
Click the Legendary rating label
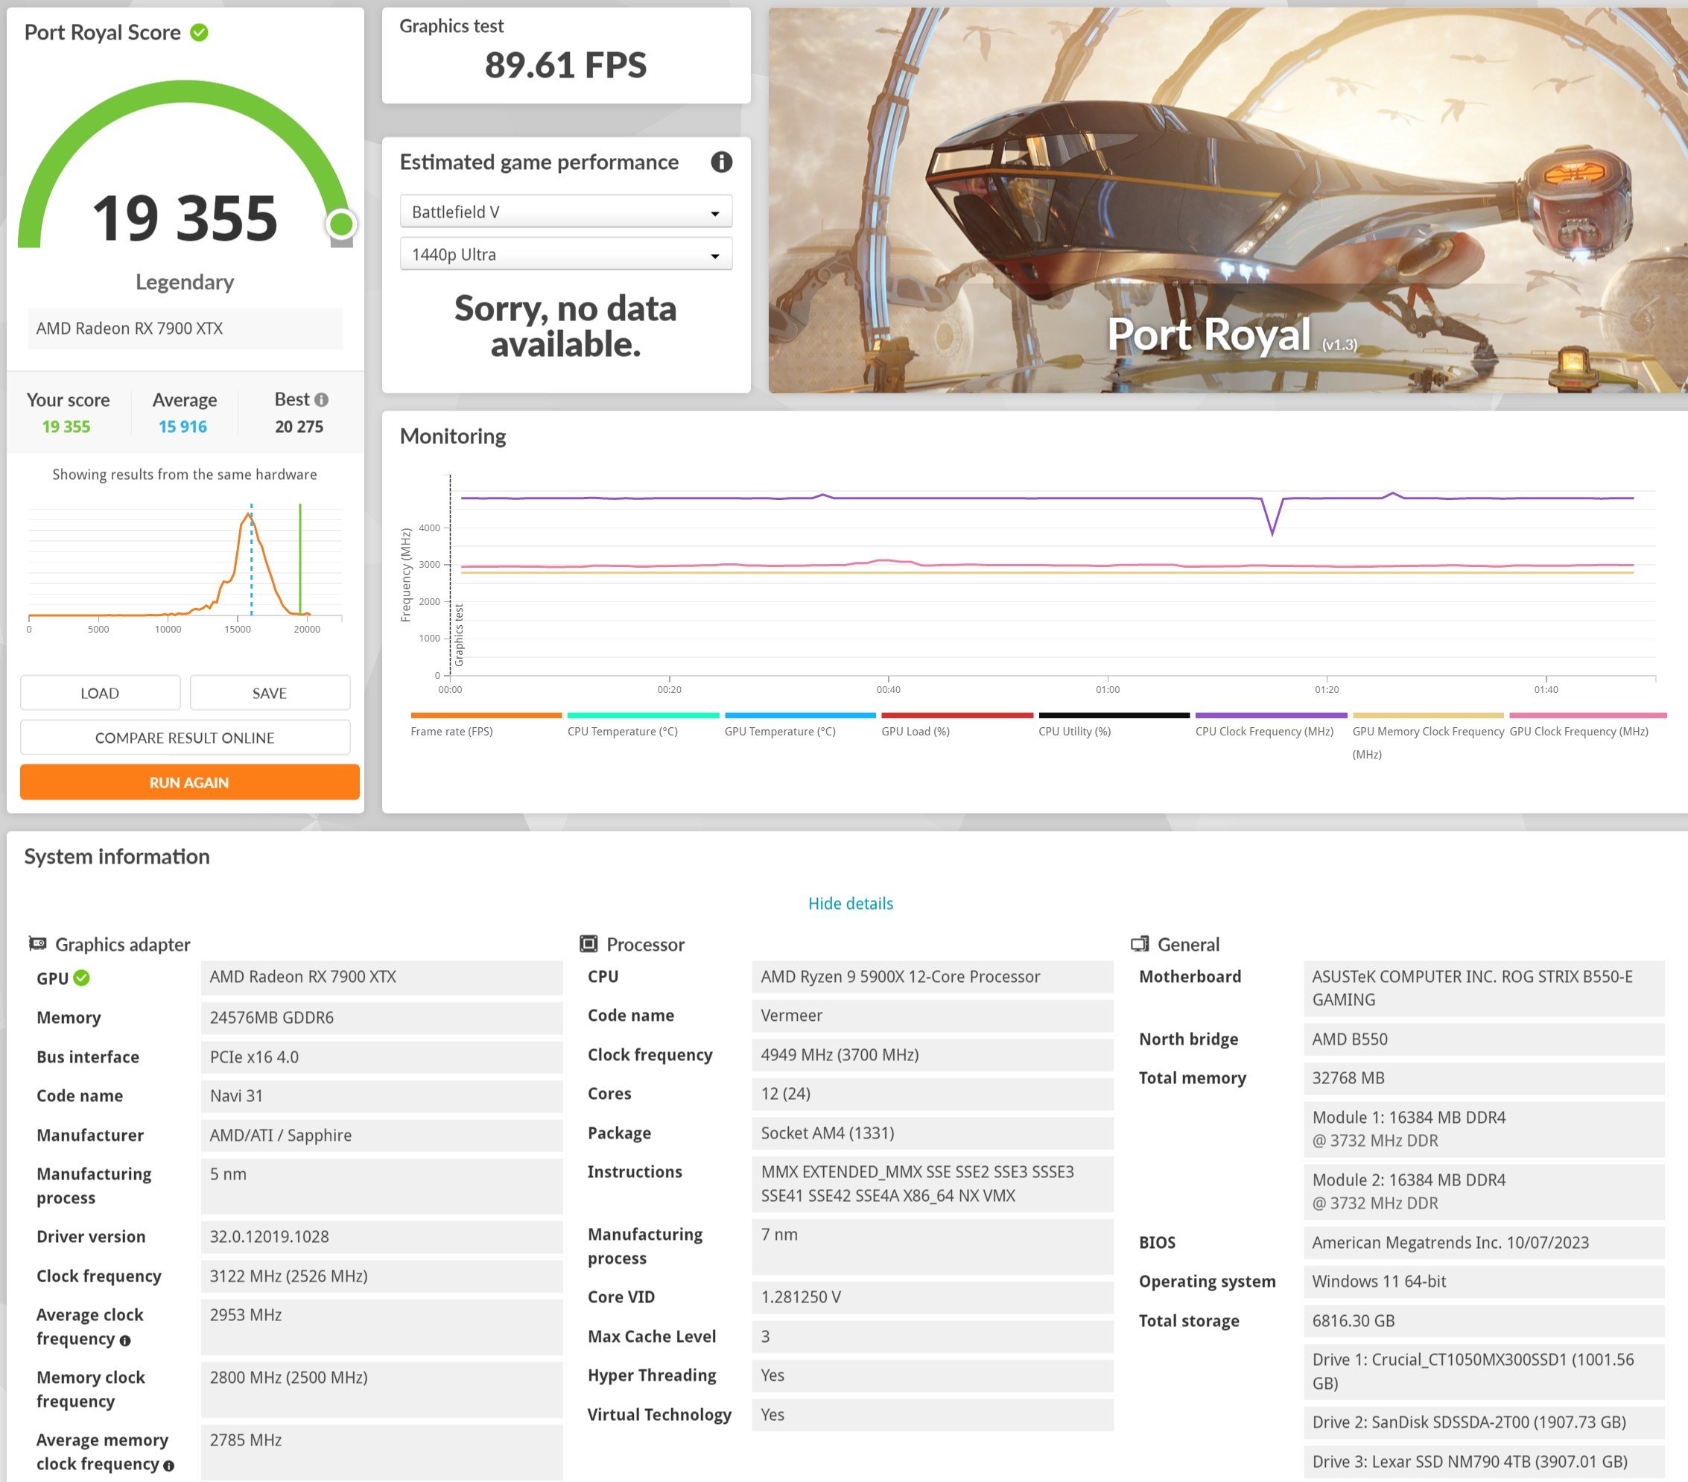coord(185,282)
